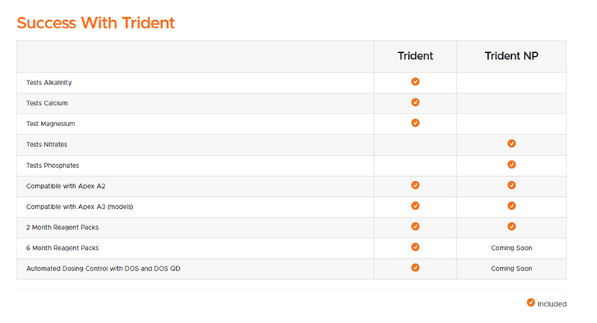The image size is (597, 323).
Task: Click the Included legend checkmark icon
Action: tap(531, 302)
